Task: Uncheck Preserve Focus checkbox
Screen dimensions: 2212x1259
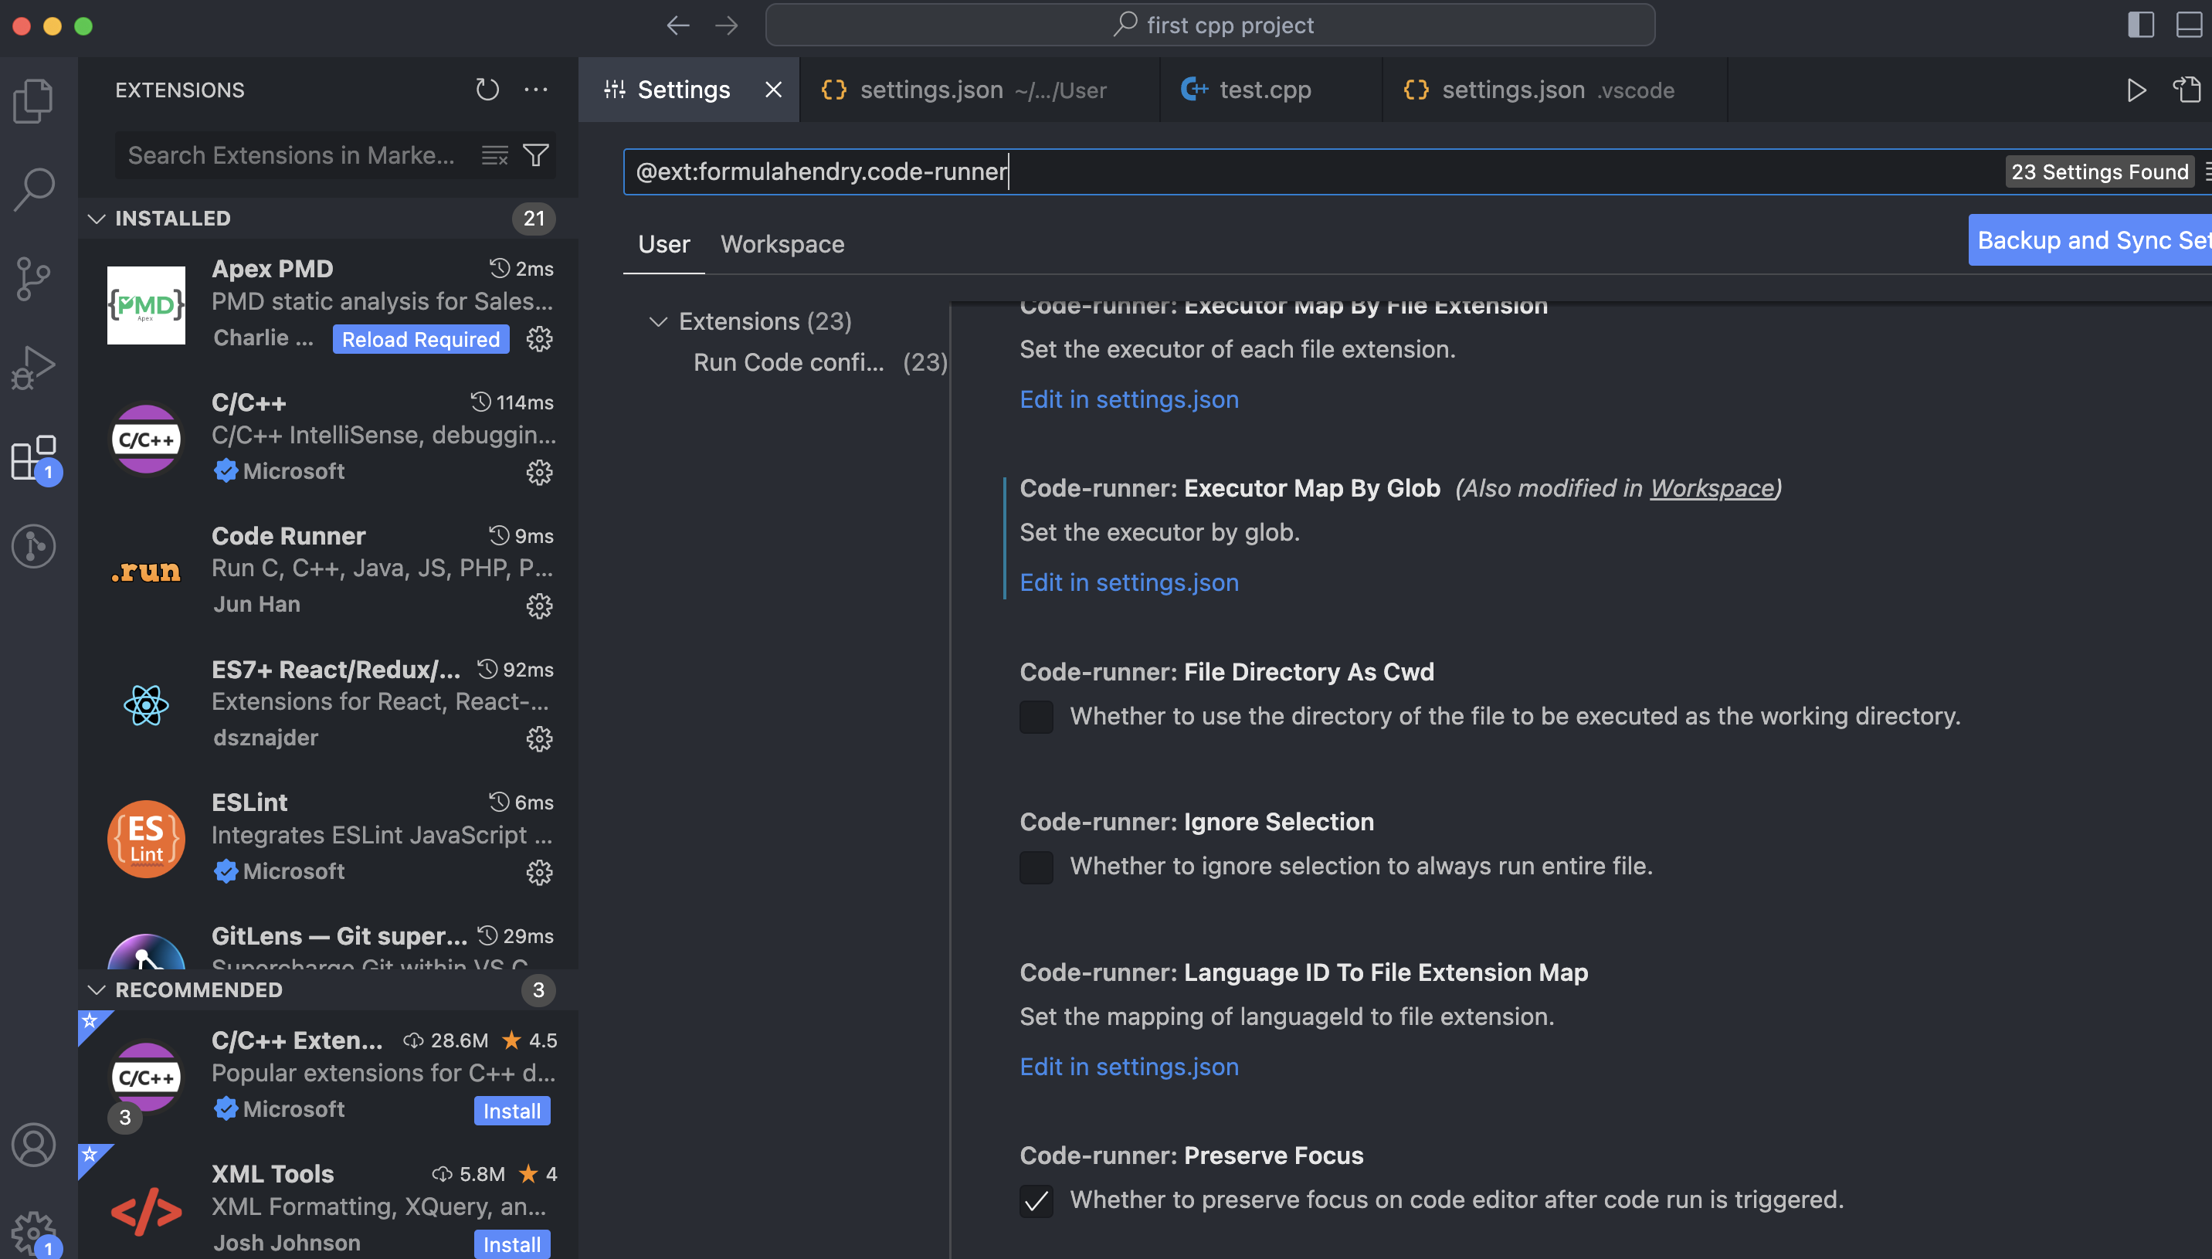Action: [1036, 1200]
